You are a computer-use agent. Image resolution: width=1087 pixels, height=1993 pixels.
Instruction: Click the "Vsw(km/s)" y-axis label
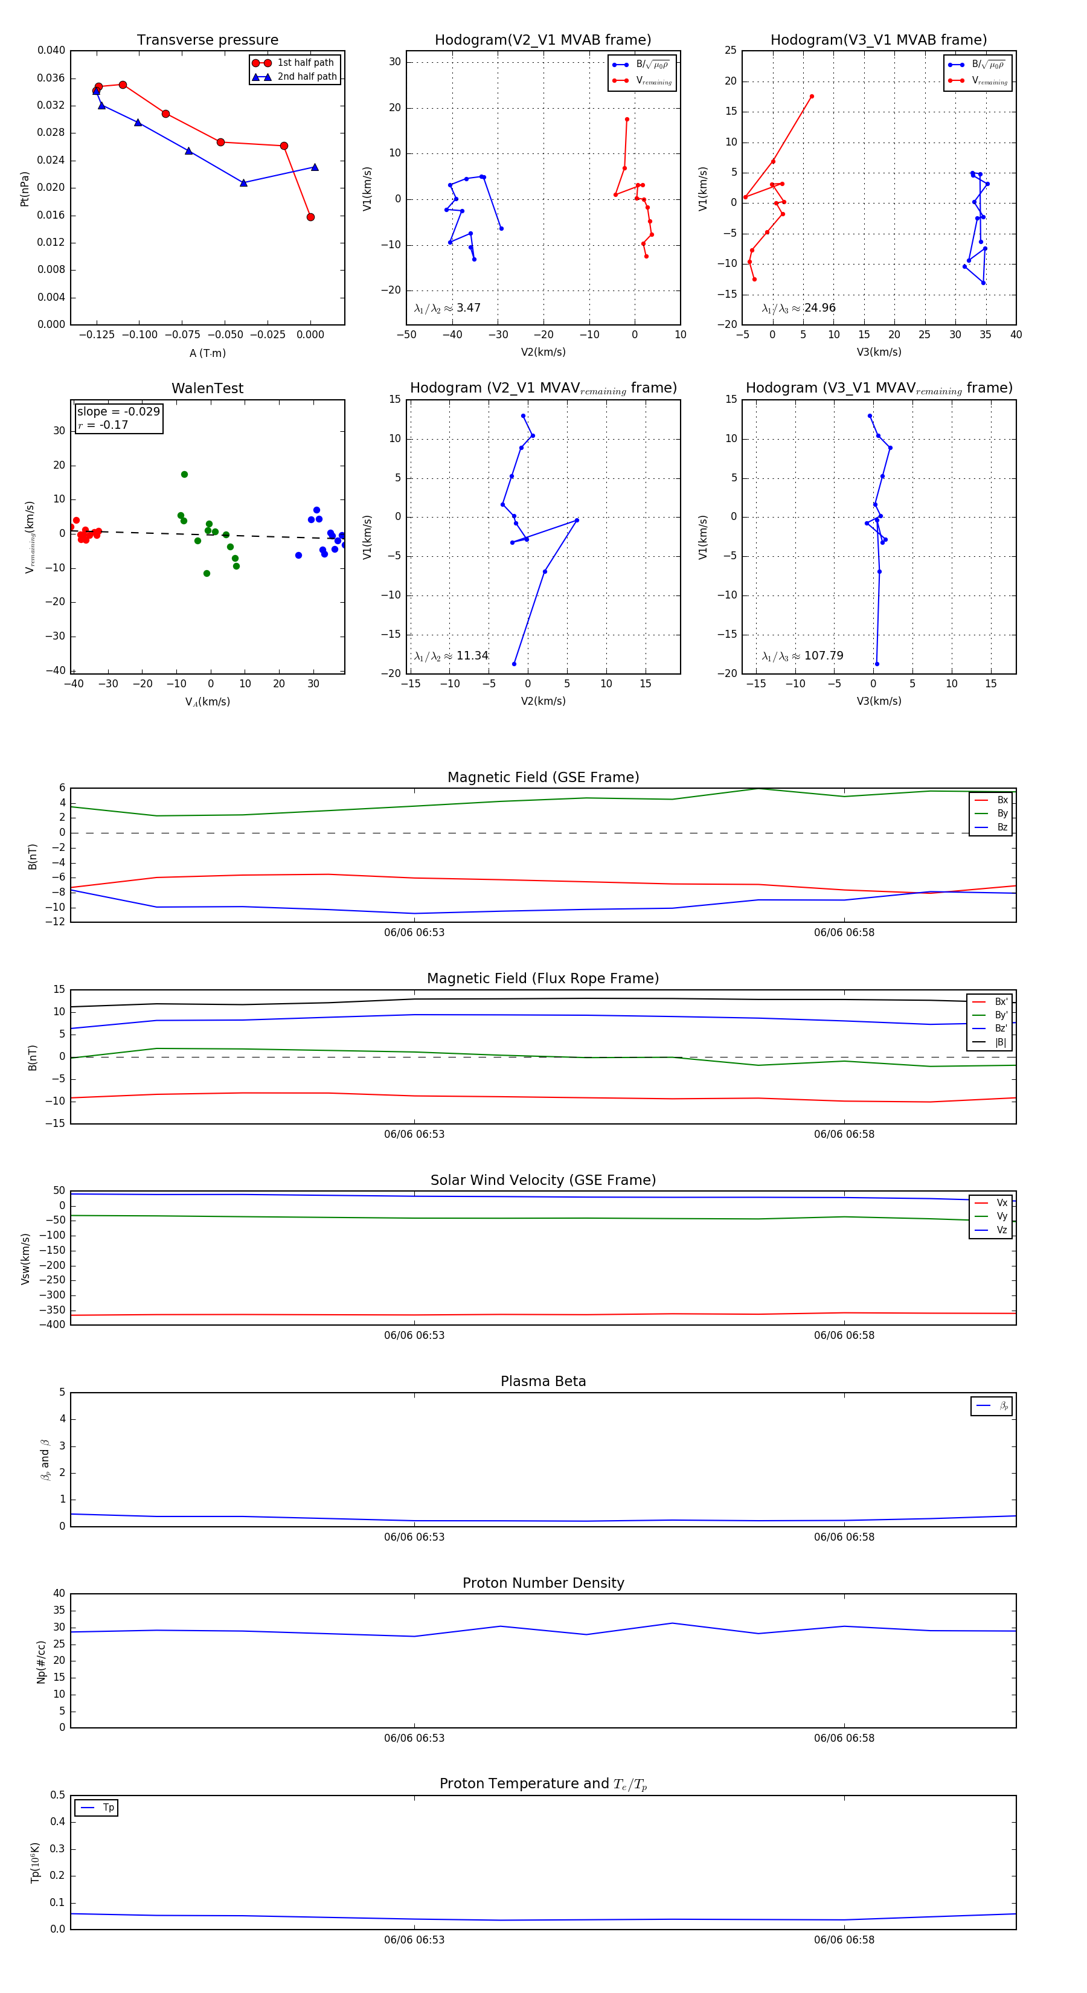click(x=25, y=1259)
